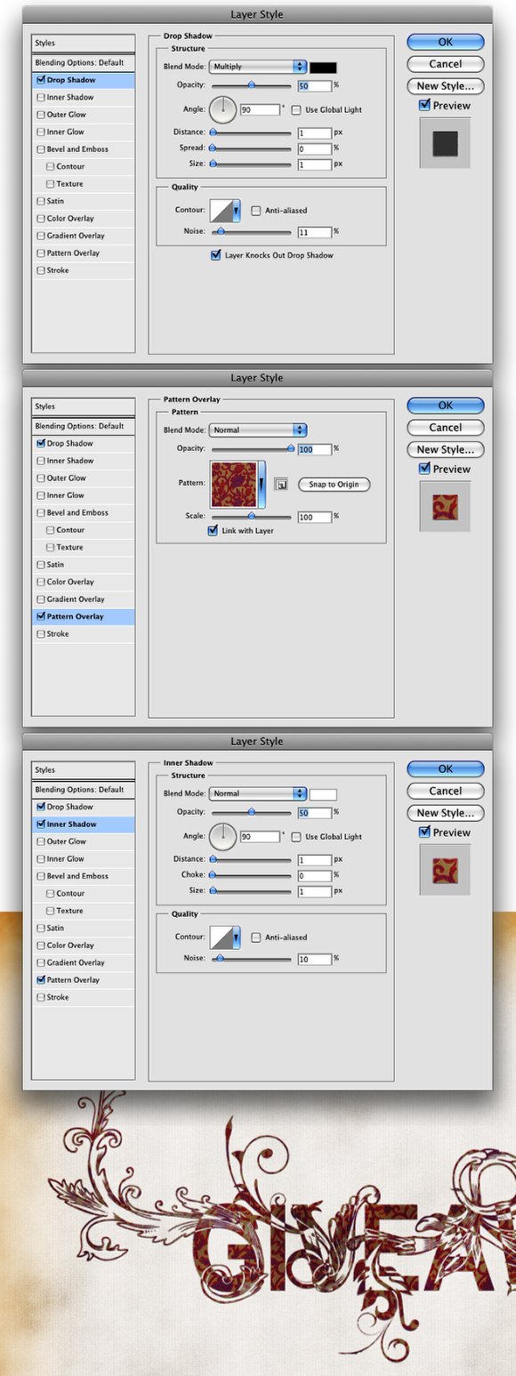Uncheck Layer Knocks Out Drop Shadow

215,255
